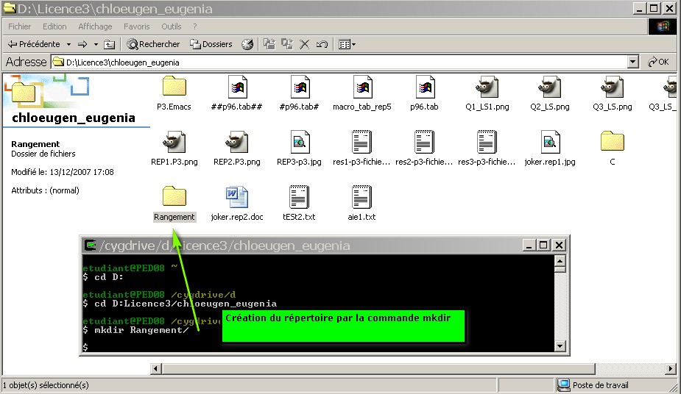The image size is (681, 394).
Task: Select the joker.rep2.doc Word document icon
Action: click(237, 197)
